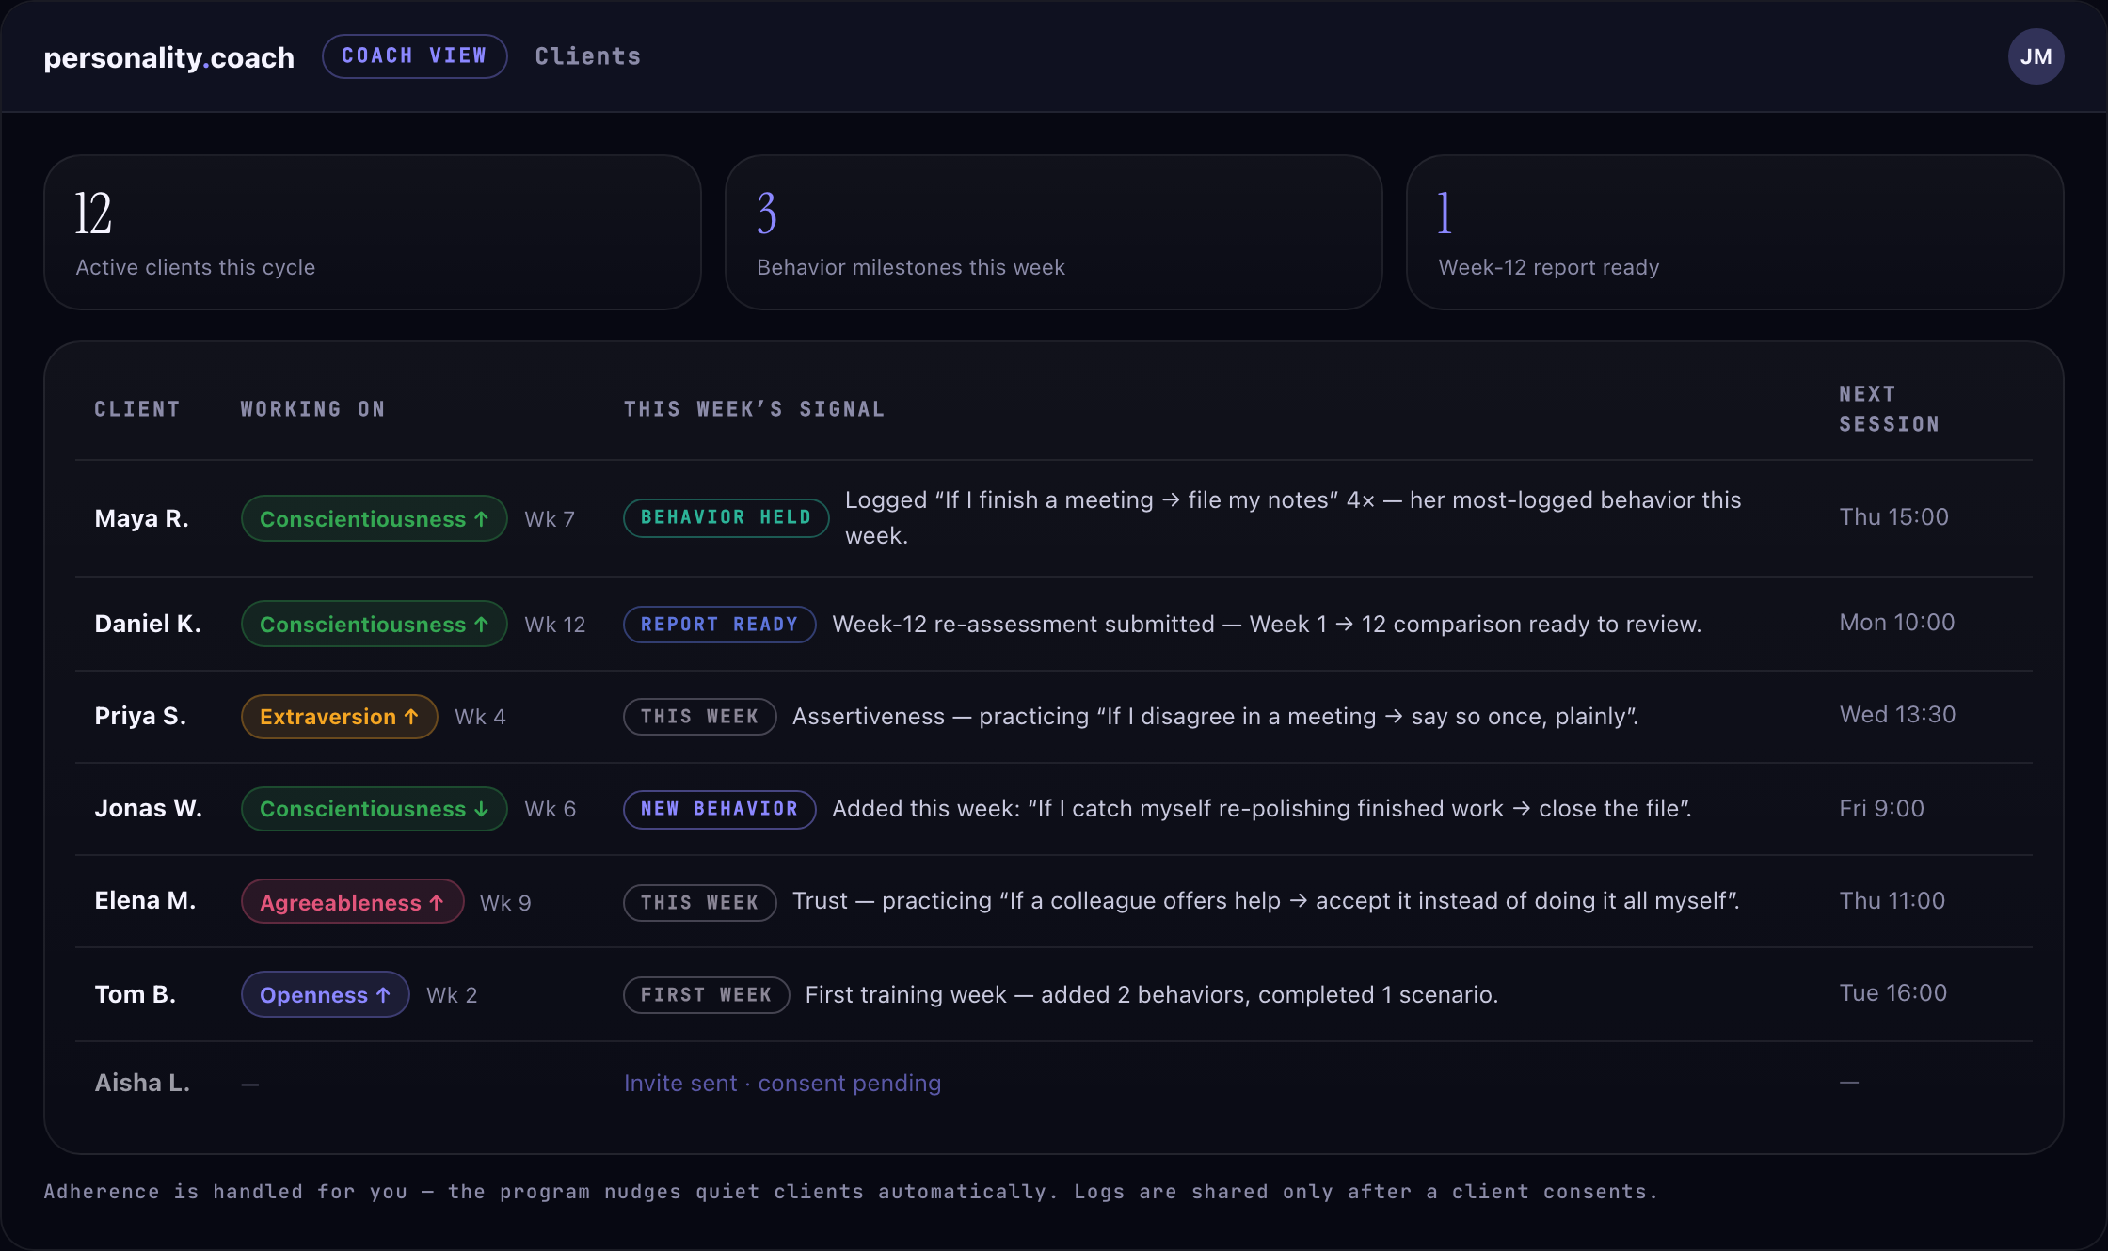Click the Fri 9:00 session time

tap(1881, 808)
